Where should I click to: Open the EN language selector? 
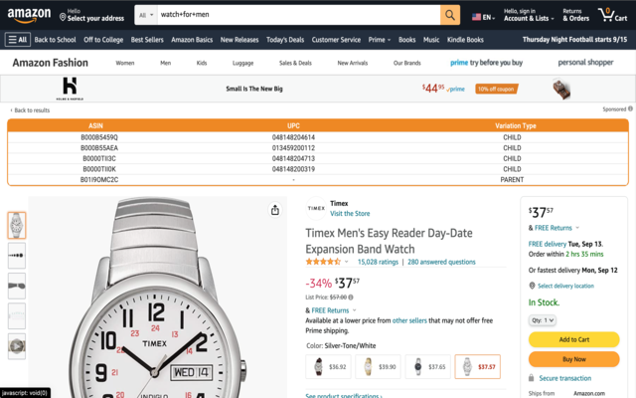pos(483,16)
